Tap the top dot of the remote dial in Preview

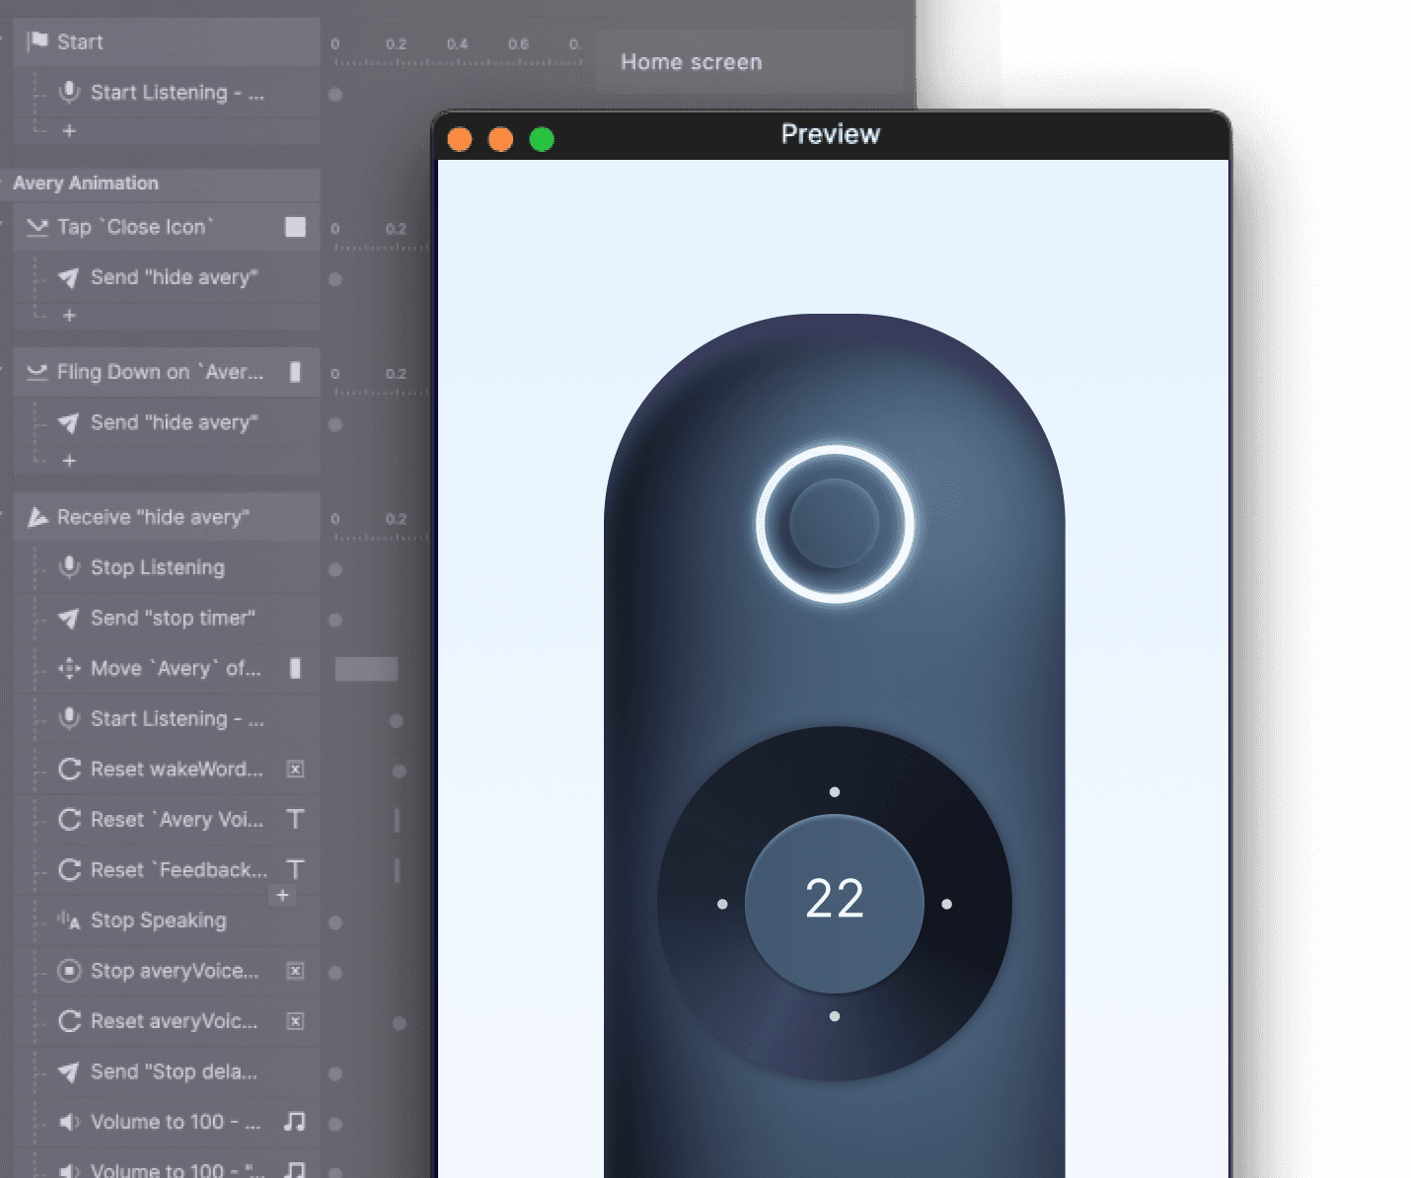click(x=835, y=791)
